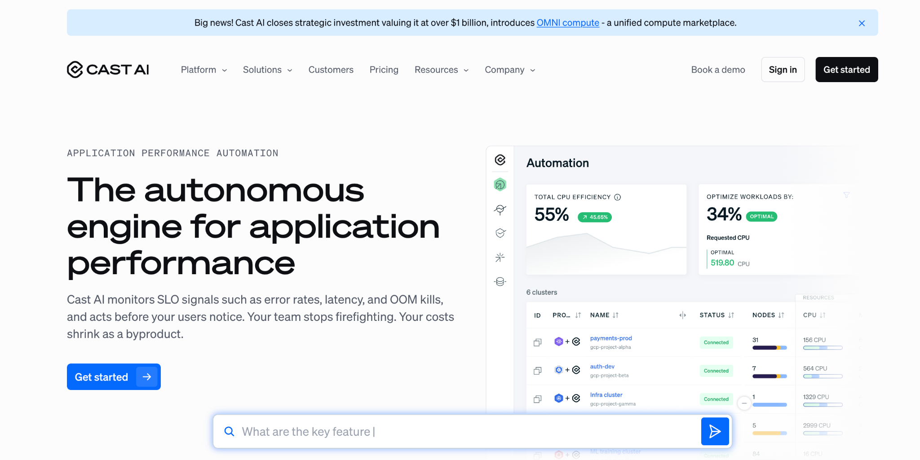Click the provider icon in auth-dev row
920x460 pixels.
click(559, 370)
